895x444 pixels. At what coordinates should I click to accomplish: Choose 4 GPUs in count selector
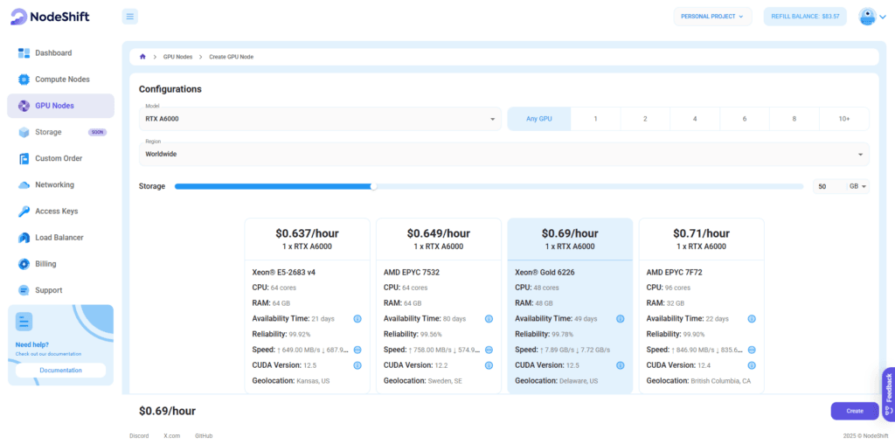pos(695,119)
